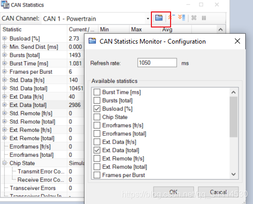This screenshot has height=204, width=253.
Task: Expand the Busload [%] tree row
Action: [5, 38]
